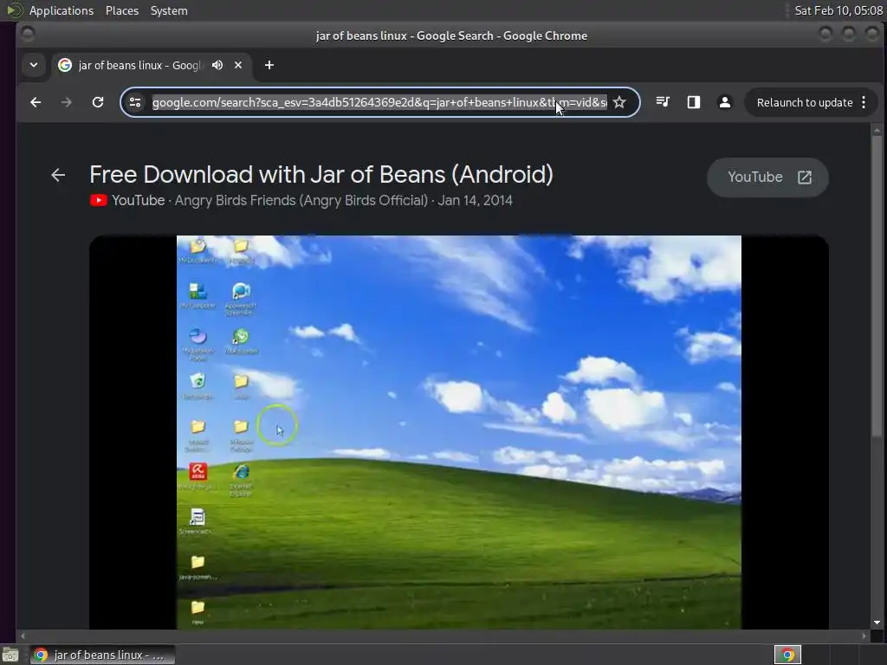Go back using Chrome's back arrow
Screen dimensions: 887x665
[x=36, y=102]
